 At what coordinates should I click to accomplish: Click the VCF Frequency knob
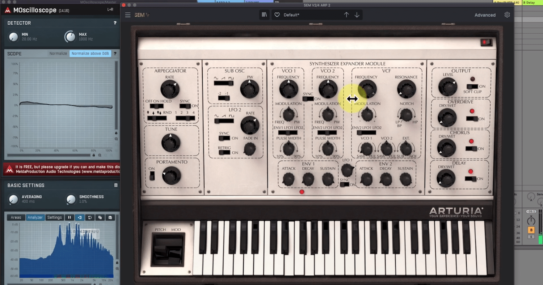tap(367, 89)
